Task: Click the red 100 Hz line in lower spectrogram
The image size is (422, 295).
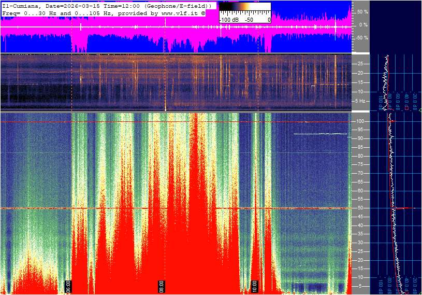Action: pyautogui.click(x=155, y=122)
